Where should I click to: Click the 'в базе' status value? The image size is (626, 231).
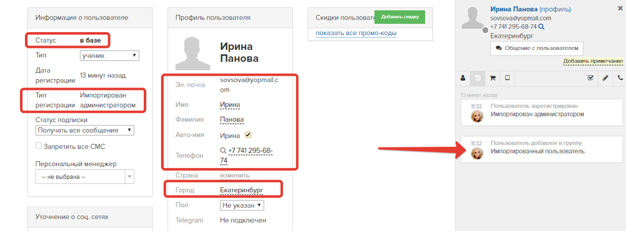tap(90, 40)
